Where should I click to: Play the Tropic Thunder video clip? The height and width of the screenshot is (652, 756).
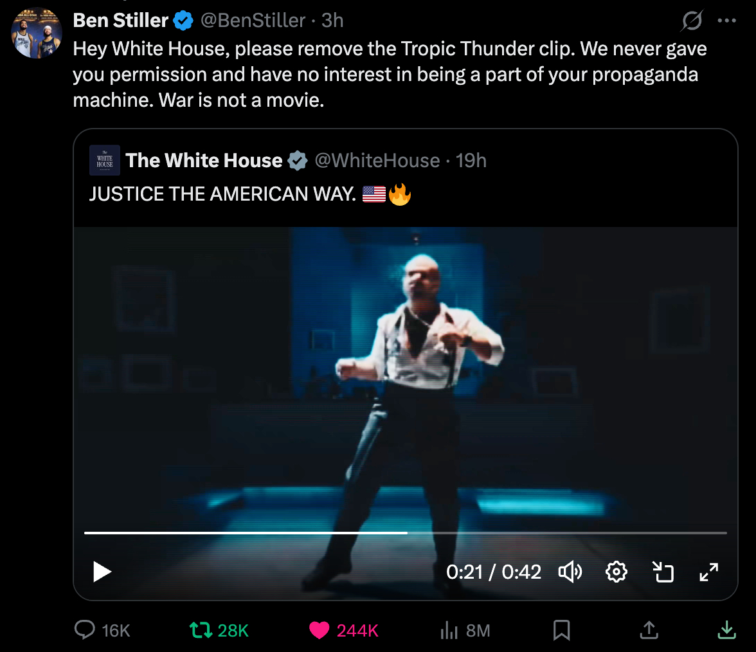[x=102, y=571]
